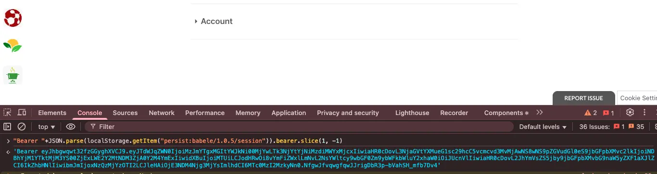Clear the console with the ban icon

click(22, 127)
